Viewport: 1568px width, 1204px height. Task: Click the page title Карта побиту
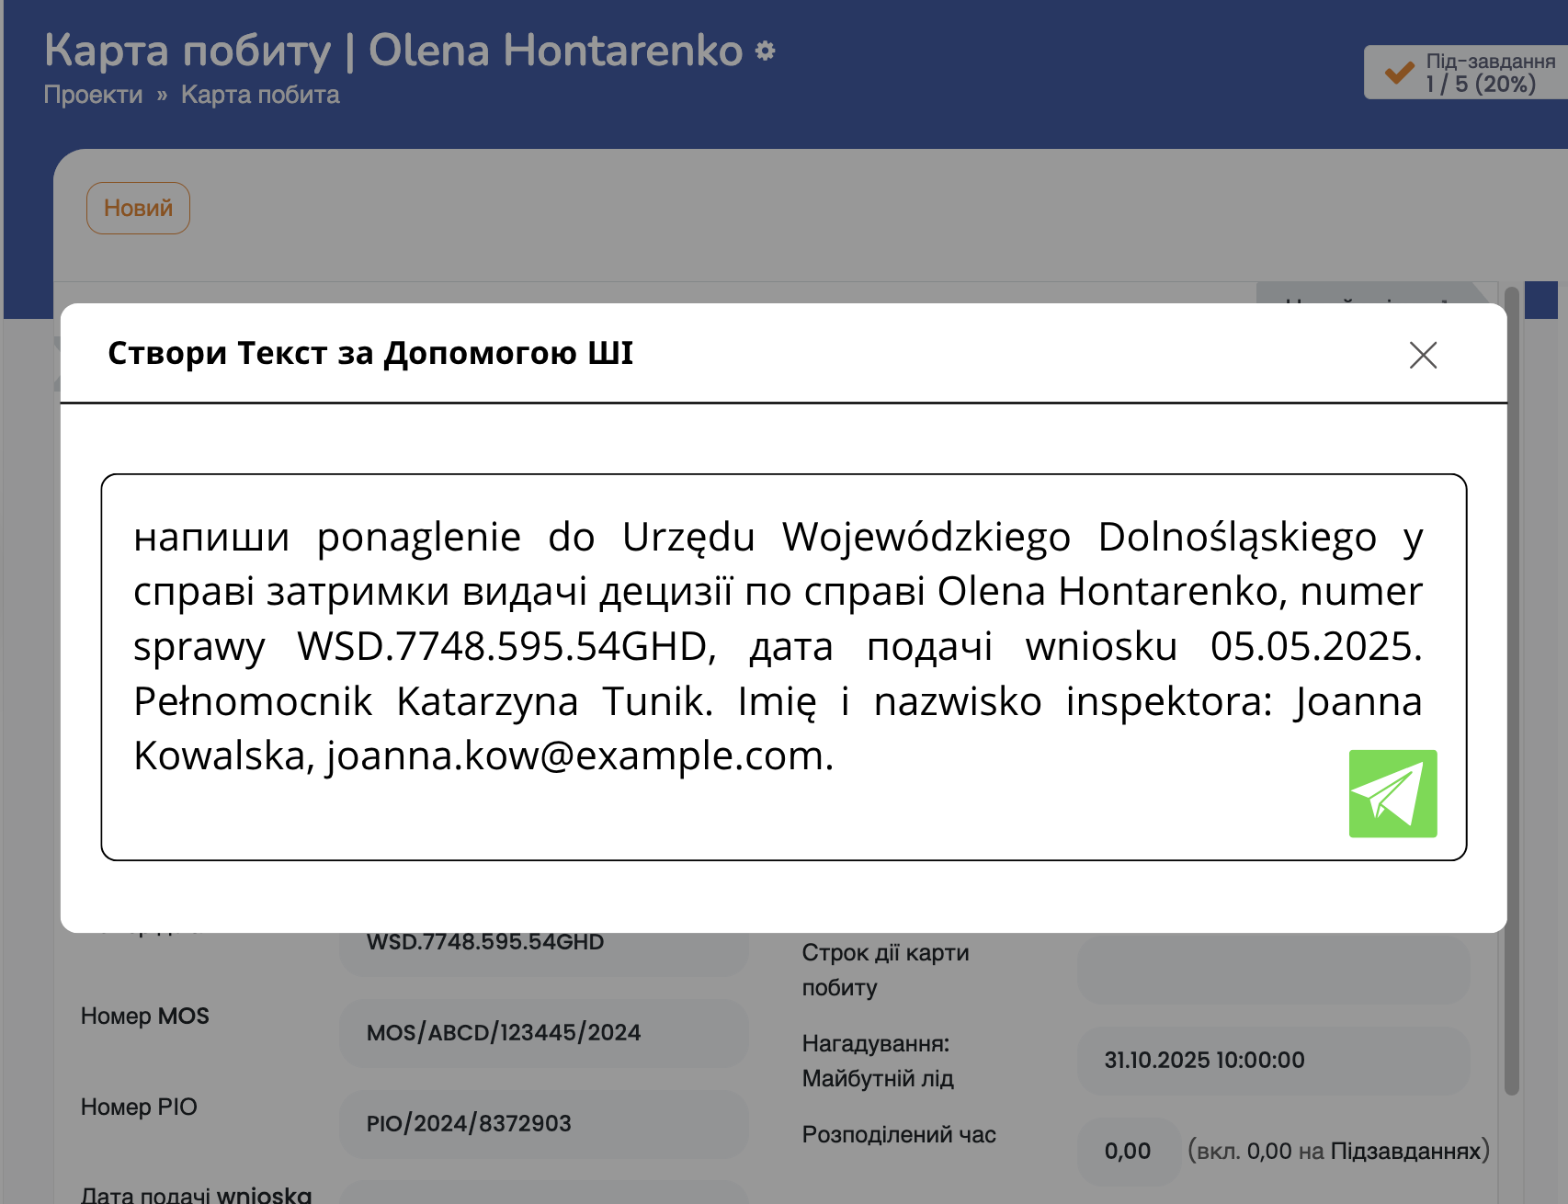(187, 51)
